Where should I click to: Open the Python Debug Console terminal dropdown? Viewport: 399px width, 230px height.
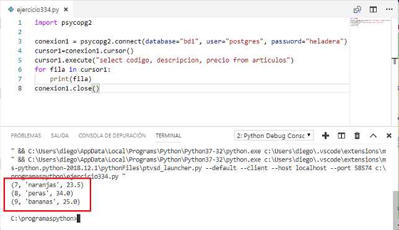[274, 135]
